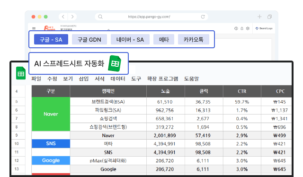Click the Brand Logo in header

pos(264,28)
